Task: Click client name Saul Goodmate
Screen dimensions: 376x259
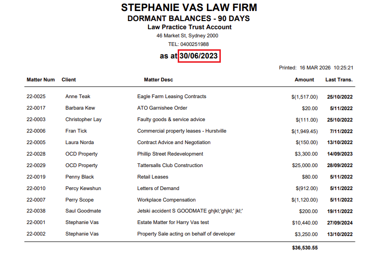Action: click(83, 211)
